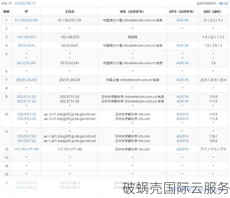Click the 主机名 column header

[69, 11]
